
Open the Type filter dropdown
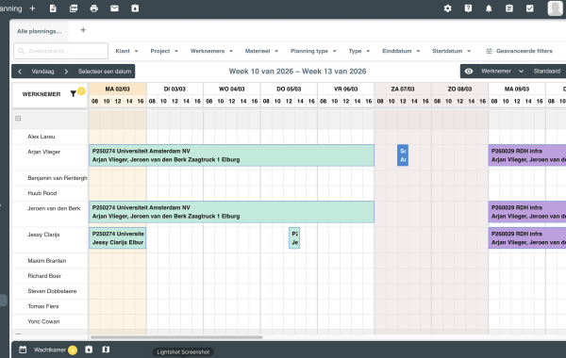pyautogui.click(x=359, y=51)
